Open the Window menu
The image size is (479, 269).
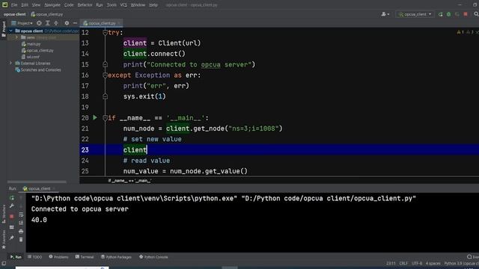138,5
